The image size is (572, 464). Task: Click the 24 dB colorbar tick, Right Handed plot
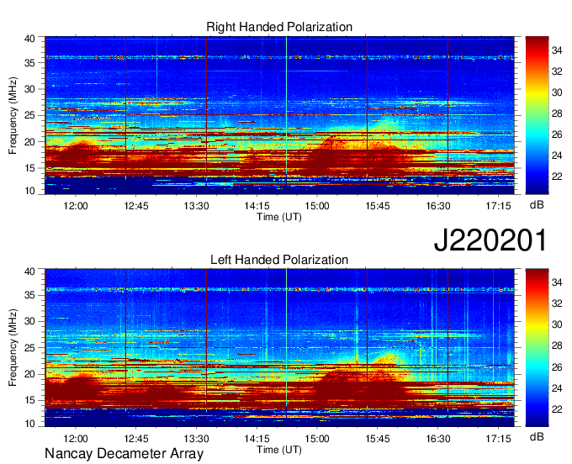pos(557,156)
